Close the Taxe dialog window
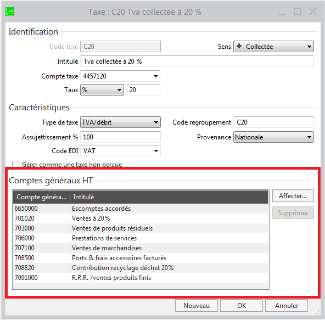 [x=312, y=12]
